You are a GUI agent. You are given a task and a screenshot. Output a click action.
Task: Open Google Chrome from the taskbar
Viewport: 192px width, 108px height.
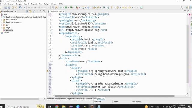(x=57, y=106)
